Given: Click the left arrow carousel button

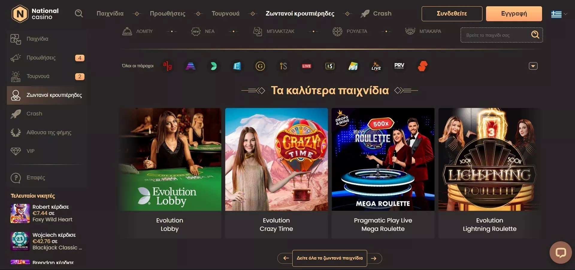Looking at the screenshot, I should [x=285, y=258].
